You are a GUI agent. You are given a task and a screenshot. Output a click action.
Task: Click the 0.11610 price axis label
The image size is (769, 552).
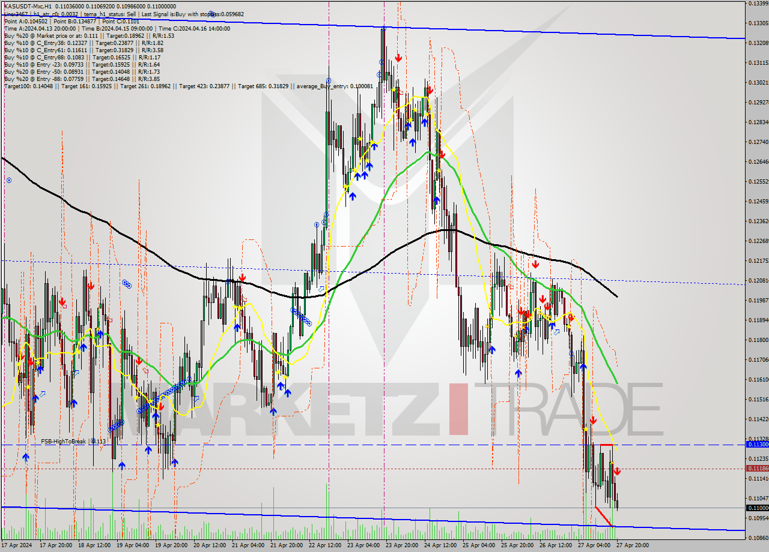758,379
